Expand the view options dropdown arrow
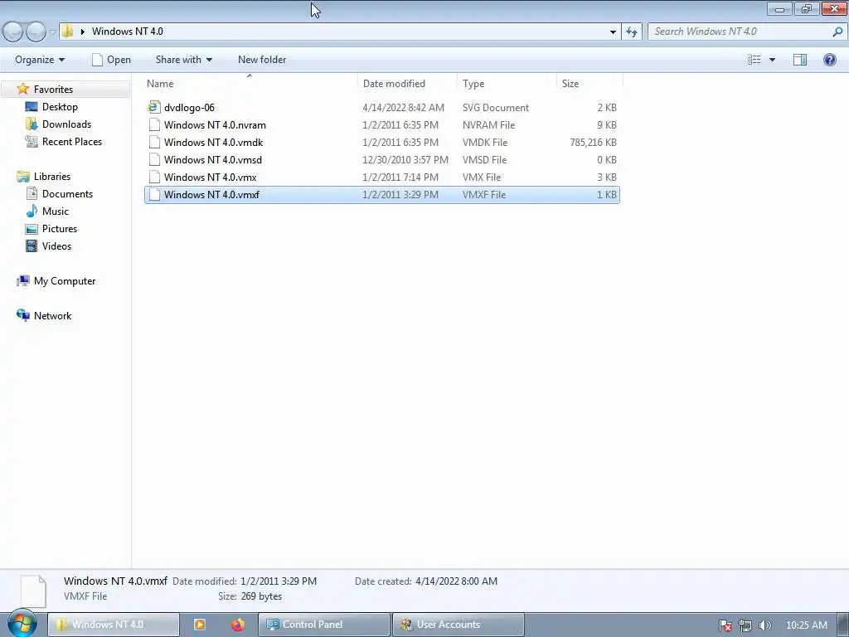 click(x=772, y=60)
